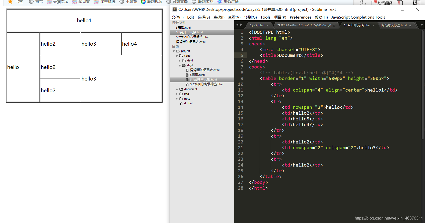The image size is (425, 223).
Task: Expand the day1 folder arrow
Action: (180, 61)
